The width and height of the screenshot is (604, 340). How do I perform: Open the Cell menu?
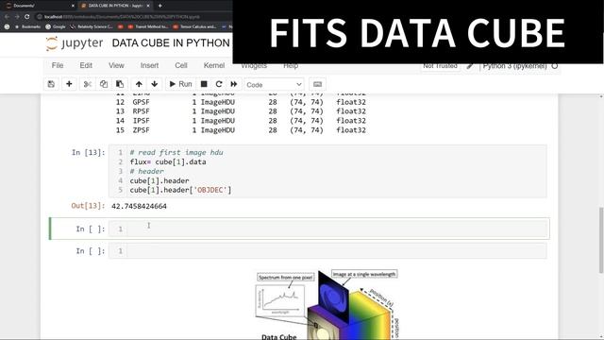(x=181, y=65)
